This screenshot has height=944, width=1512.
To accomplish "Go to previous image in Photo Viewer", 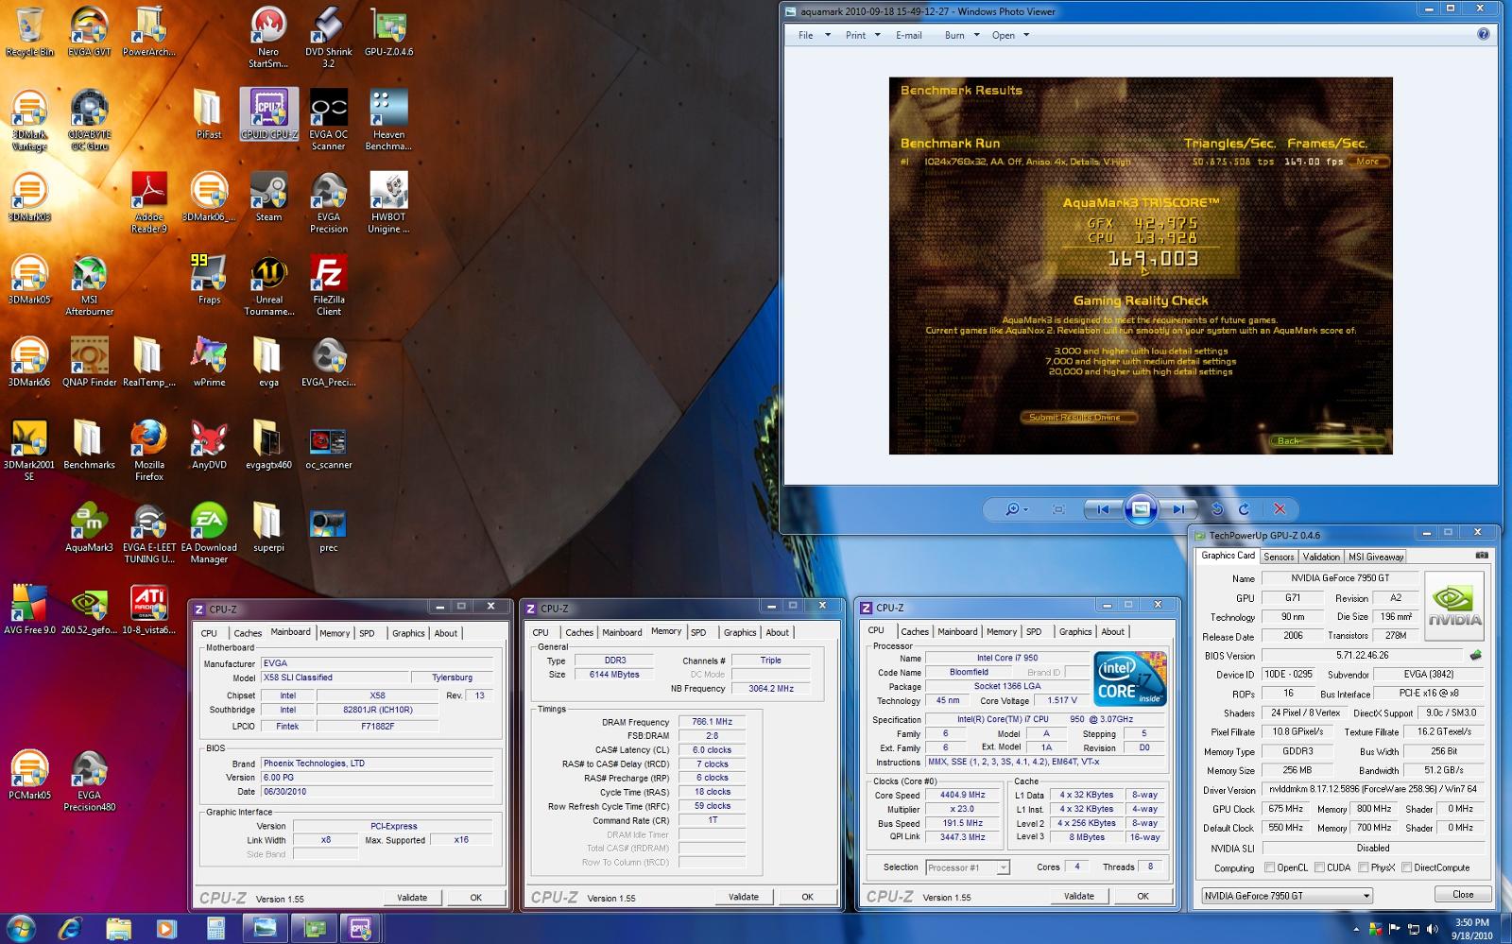I will point(1103,509).
